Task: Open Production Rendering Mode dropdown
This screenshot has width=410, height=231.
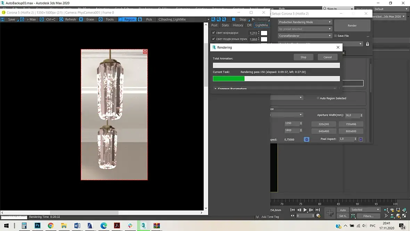Action: [x=305, y=22]
